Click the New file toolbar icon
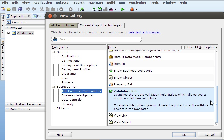 click(x=3, y=9)
